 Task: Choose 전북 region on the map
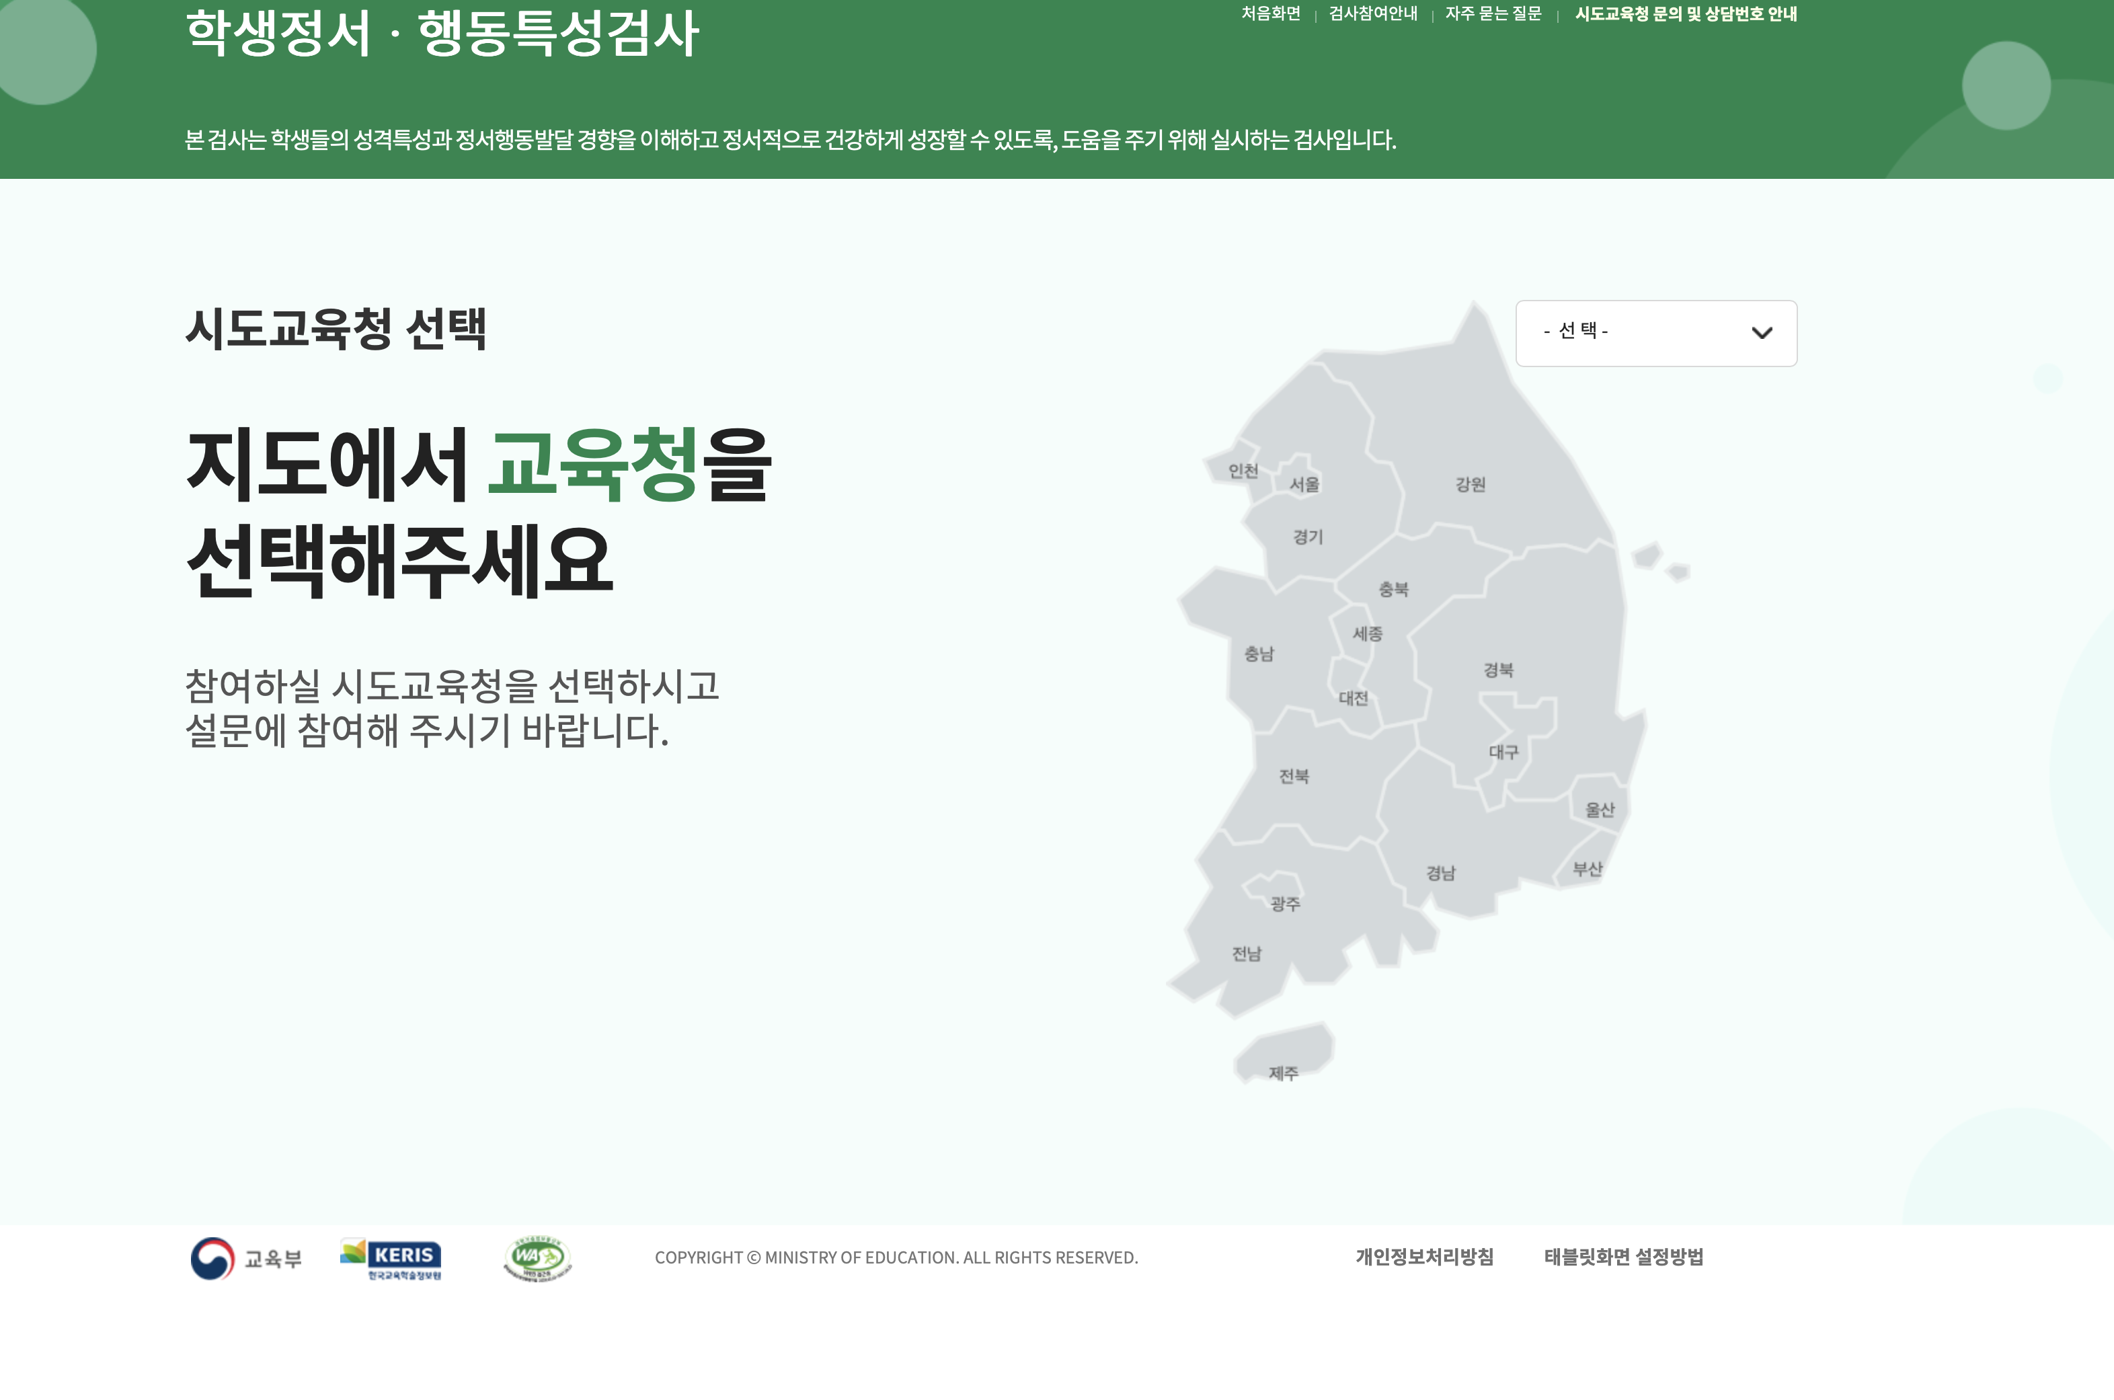click(x=1294, y=776)
